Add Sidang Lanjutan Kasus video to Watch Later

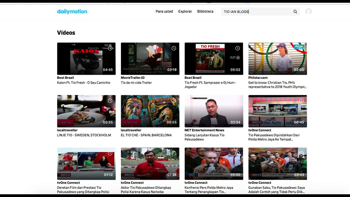pos(237,101)
